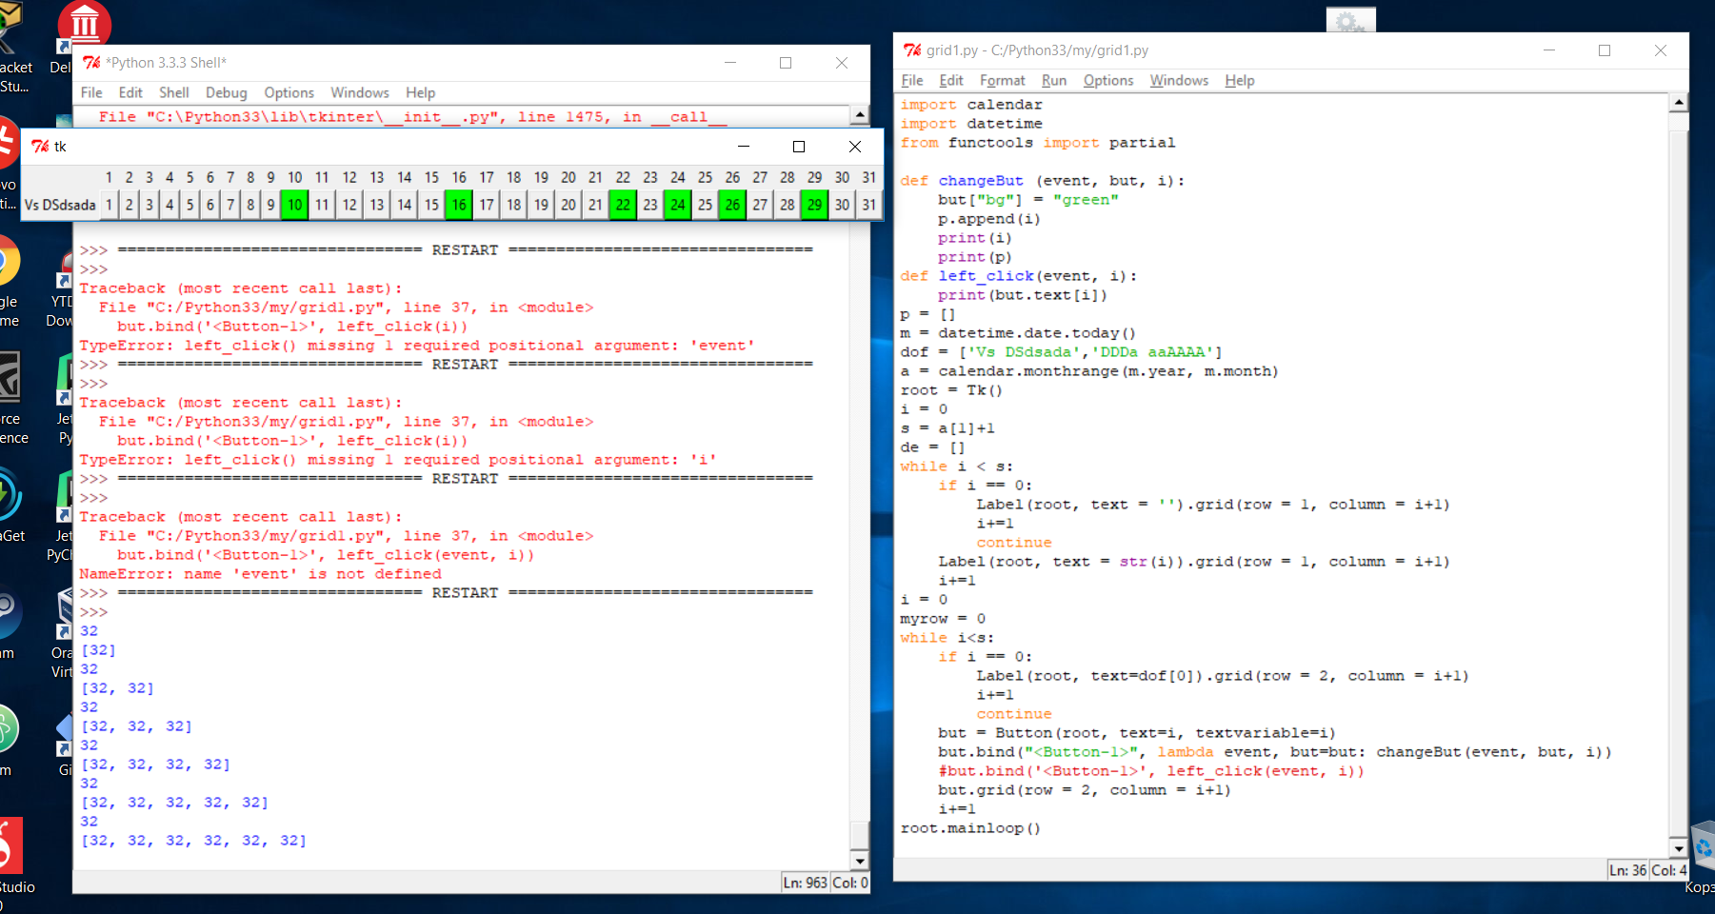Viewport: 1715px width, 914px height.
Task: Click Python Shell vertical scrollbar thumb
Action: [860, 835]
